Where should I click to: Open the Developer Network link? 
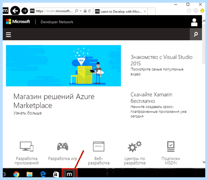57,22
